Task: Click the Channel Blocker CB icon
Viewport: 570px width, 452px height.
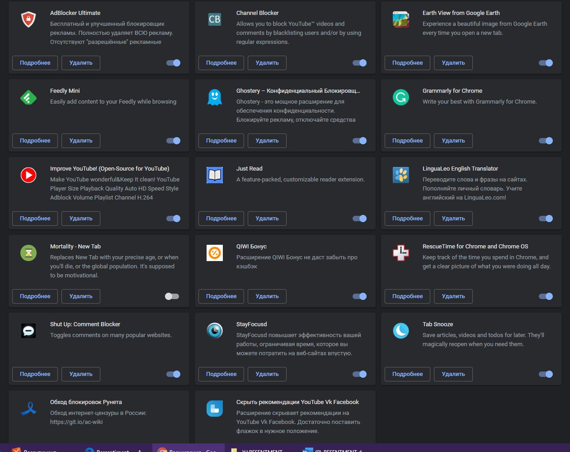Action: [x=215, y=19]
